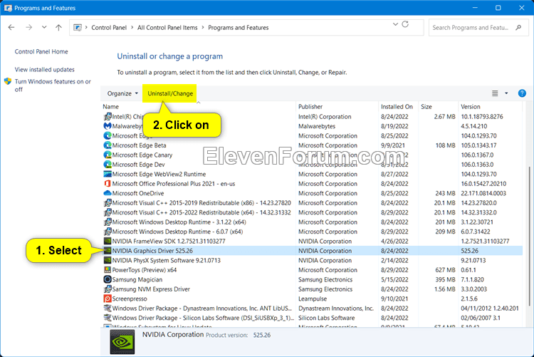Click the Learnpulse publisher cell
Image resolution: width=534 pixels, height=357 pixels.
pos(313,299)
